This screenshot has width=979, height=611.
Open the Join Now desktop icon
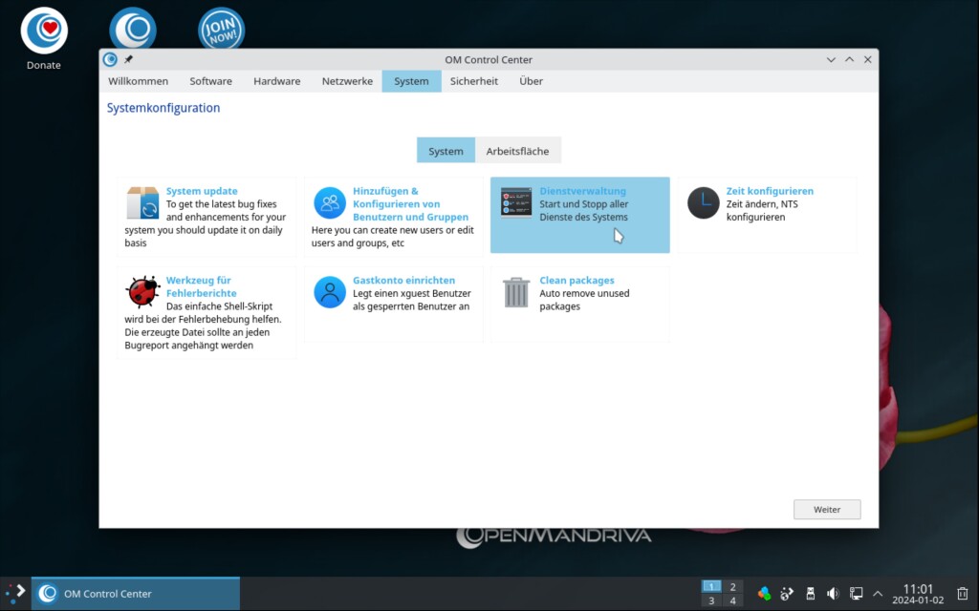coord(221,30)
